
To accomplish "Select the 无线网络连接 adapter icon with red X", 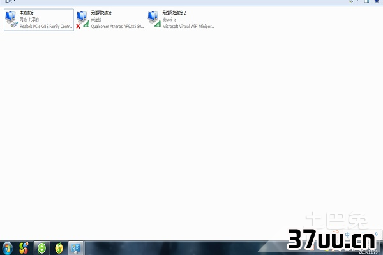I will point(83,20).
